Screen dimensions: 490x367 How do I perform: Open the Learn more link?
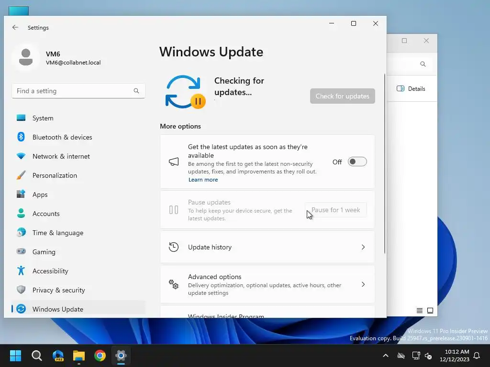(203, 180)
